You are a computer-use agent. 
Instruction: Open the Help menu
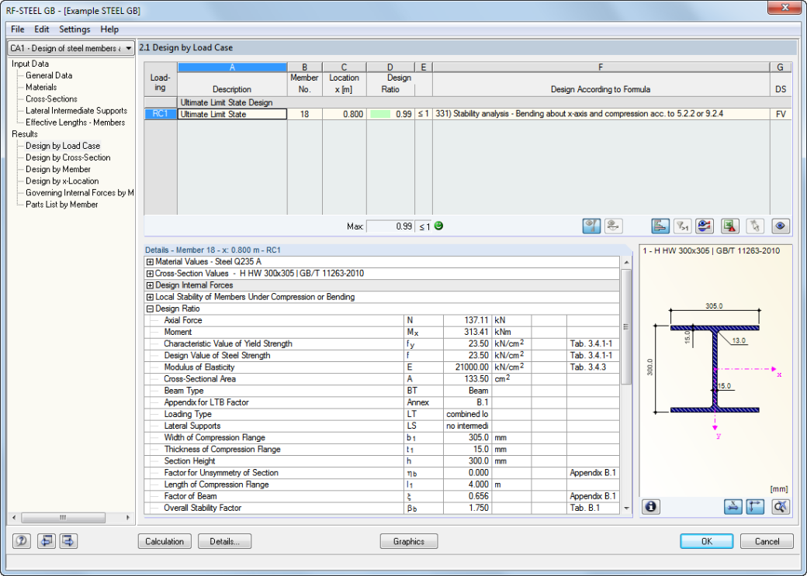pos(109,29)
